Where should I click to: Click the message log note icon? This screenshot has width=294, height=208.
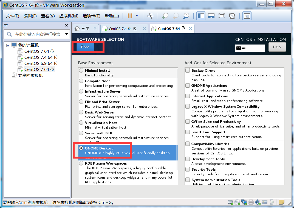click(x=281, y=202)
